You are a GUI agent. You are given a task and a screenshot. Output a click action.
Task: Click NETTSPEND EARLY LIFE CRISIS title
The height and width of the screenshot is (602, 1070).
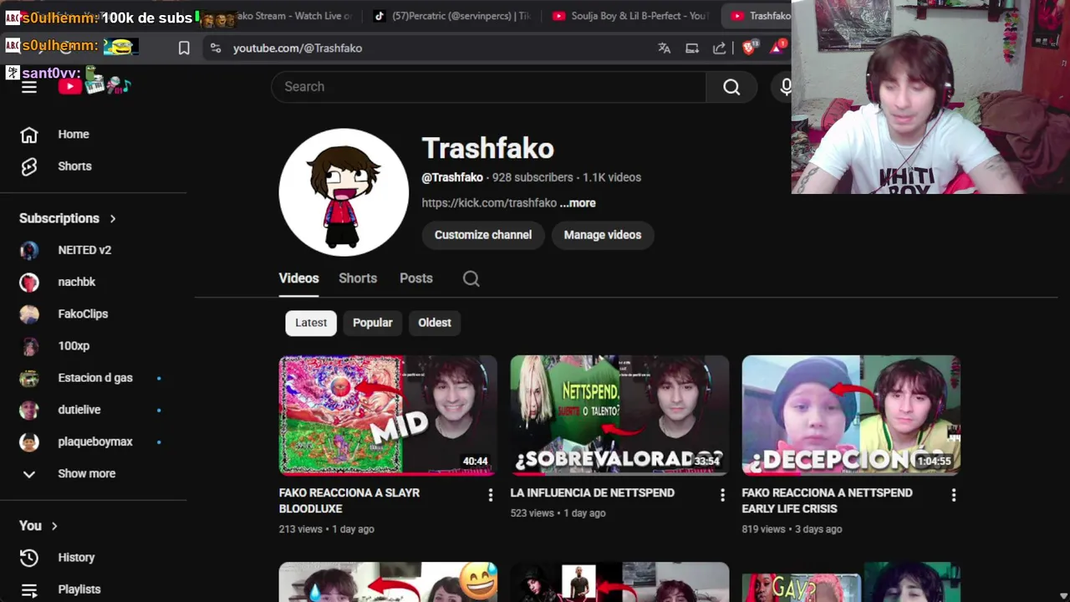(827, 501)
